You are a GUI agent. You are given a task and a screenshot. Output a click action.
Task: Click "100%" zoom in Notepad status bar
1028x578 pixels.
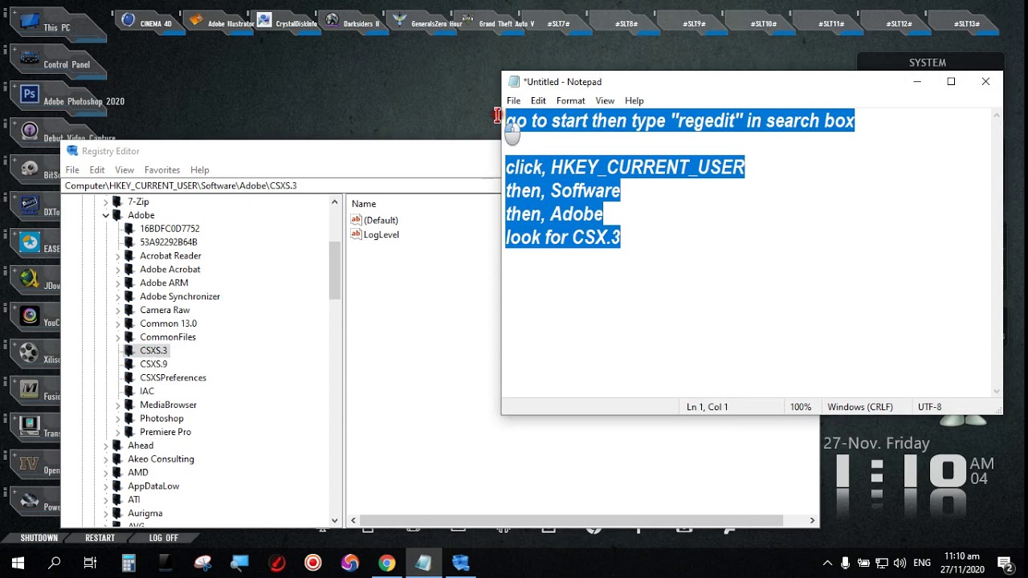pyautogui.click(x=801, y=407)
